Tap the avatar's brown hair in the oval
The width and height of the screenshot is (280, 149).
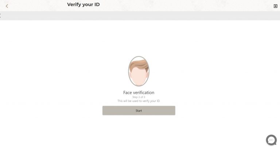coord(139,64)
